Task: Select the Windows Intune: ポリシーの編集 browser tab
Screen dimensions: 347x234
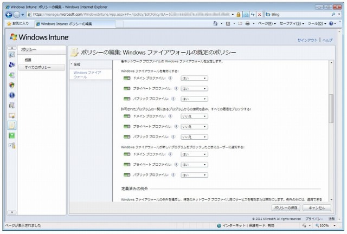Action: coord(75,24)
